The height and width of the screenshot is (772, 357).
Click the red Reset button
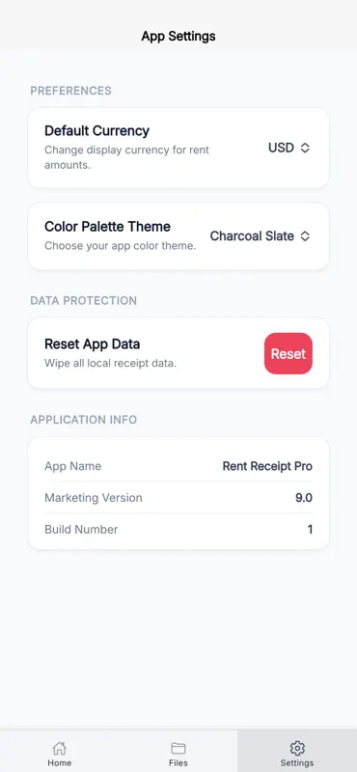[288, 353]
